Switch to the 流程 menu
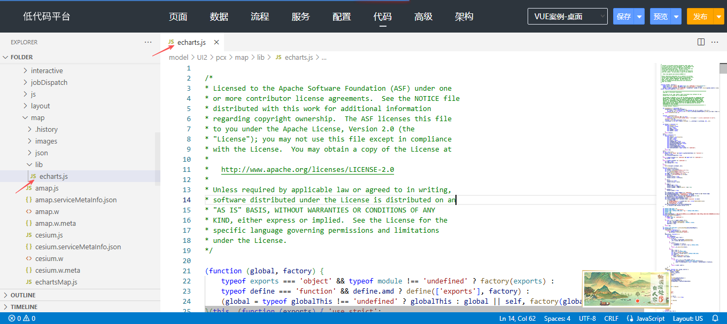727x324 pixels. click(x=260, y=17)
